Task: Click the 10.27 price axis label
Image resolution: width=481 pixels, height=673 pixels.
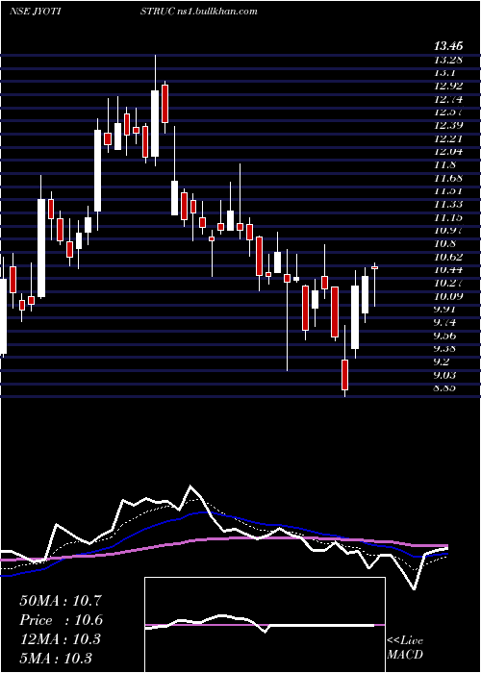Action: 449,284
